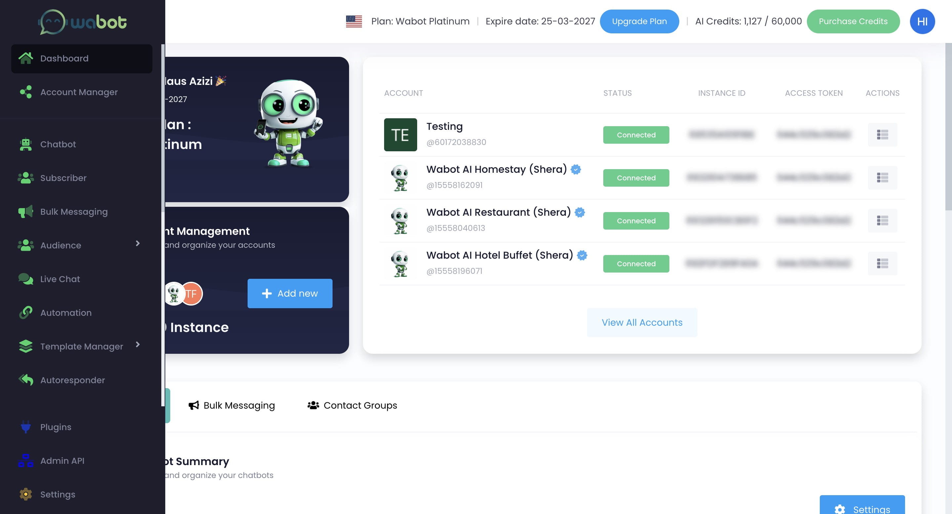Image resolution: width=952 pixels, height=514 pixels.
Task: Expand the Template Manager submenu chevron
Action: tap(138, 345)
